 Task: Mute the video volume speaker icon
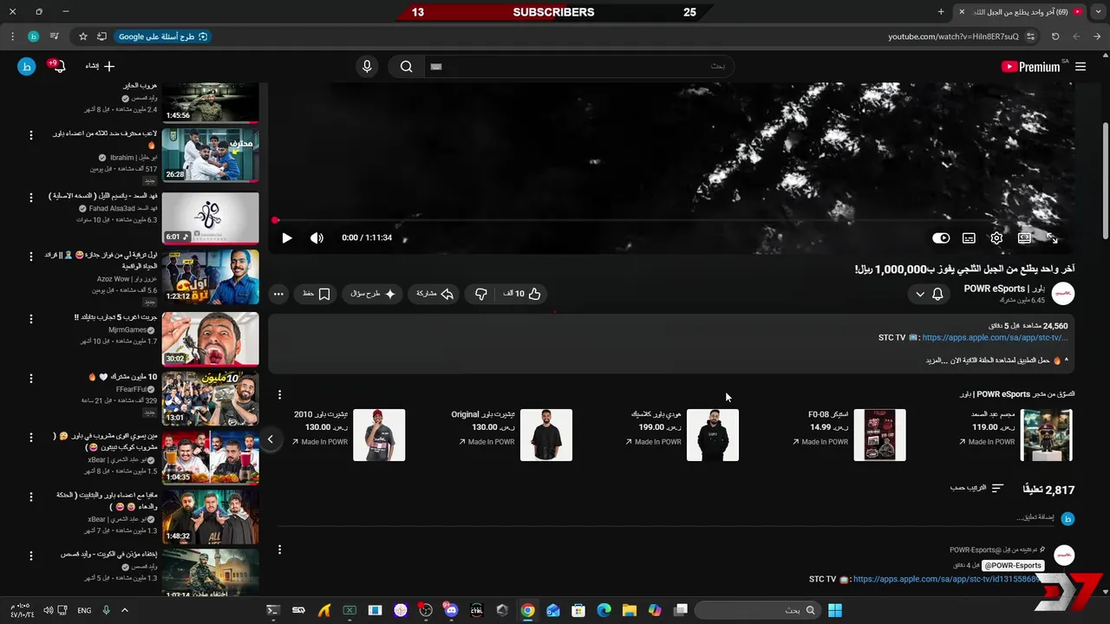point(317,237)
